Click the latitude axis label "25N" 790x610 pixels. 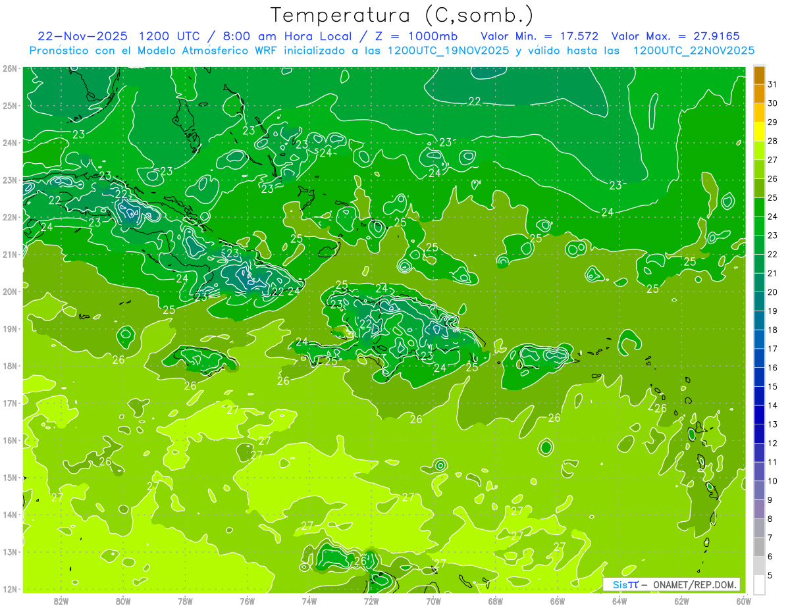coord(9,105)
